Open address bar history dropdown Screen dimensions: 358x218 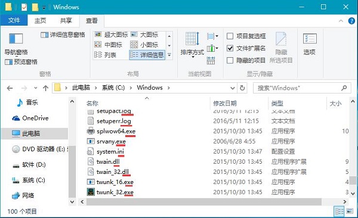pyautogui.click(x=233, y=88)
